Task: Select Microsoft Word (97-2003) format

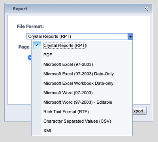Action: coord(82,93)
